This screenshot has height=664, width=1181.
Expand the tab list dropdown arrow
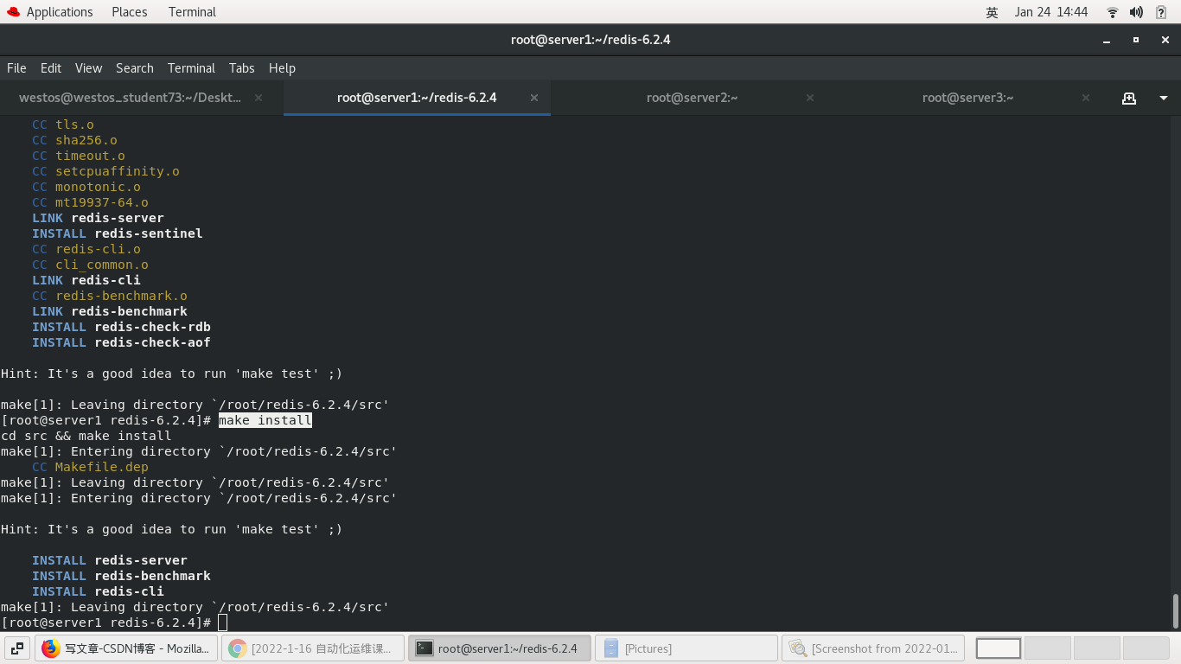click(1164, 98)
